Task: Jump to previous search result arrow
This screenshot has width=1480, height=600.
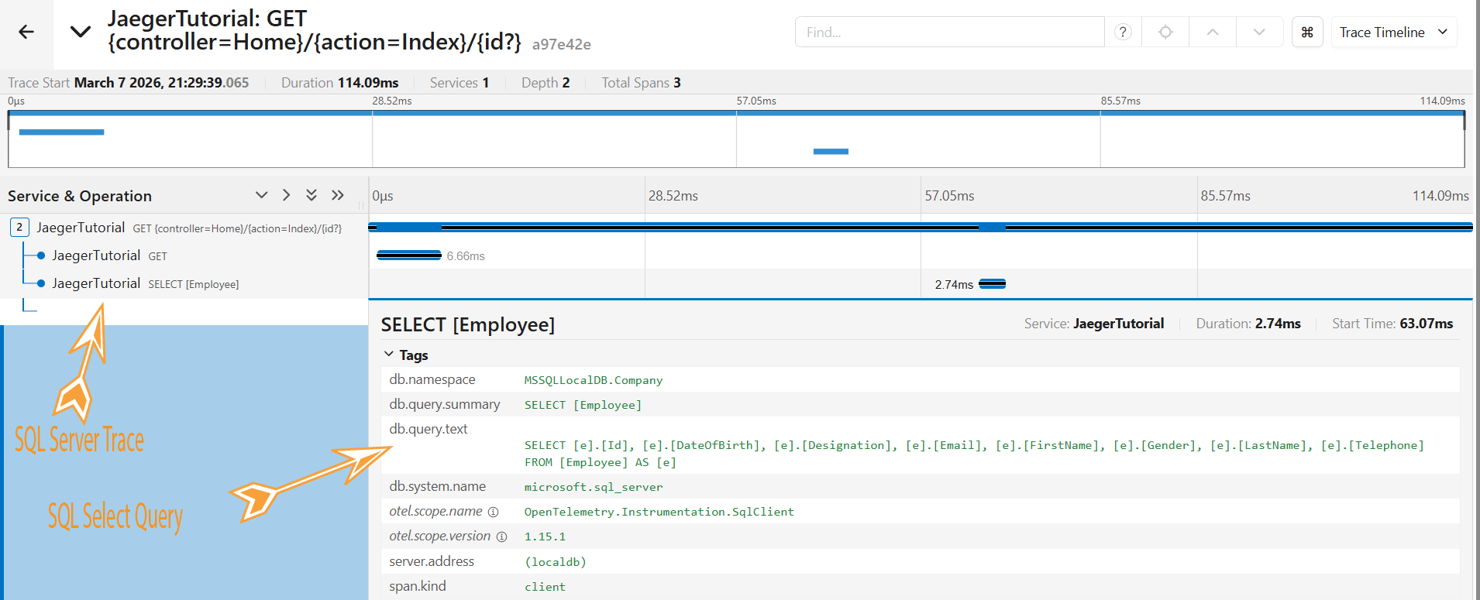Action: pyautogui.click(x=1213, y=32)
